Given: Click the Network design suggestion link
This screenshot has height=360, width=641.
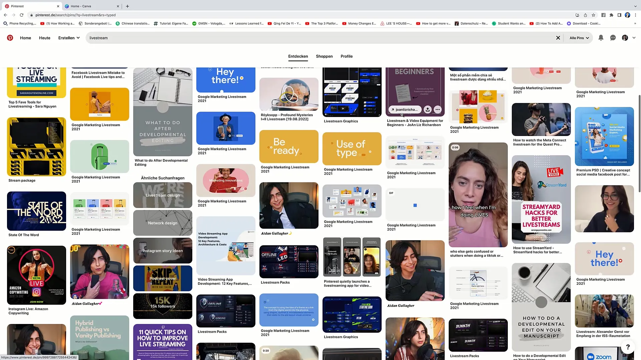Looking at the screenshot, I should pos(163,222).
